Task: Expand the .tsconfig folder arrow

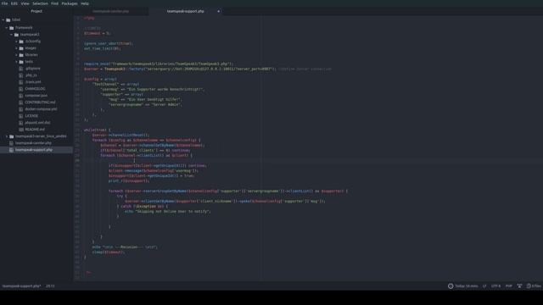Action: tap(16, 42)
